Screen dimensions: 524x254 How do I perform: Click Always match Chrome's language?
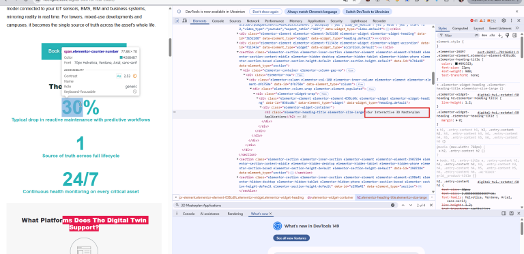click(x=312, y=12)
